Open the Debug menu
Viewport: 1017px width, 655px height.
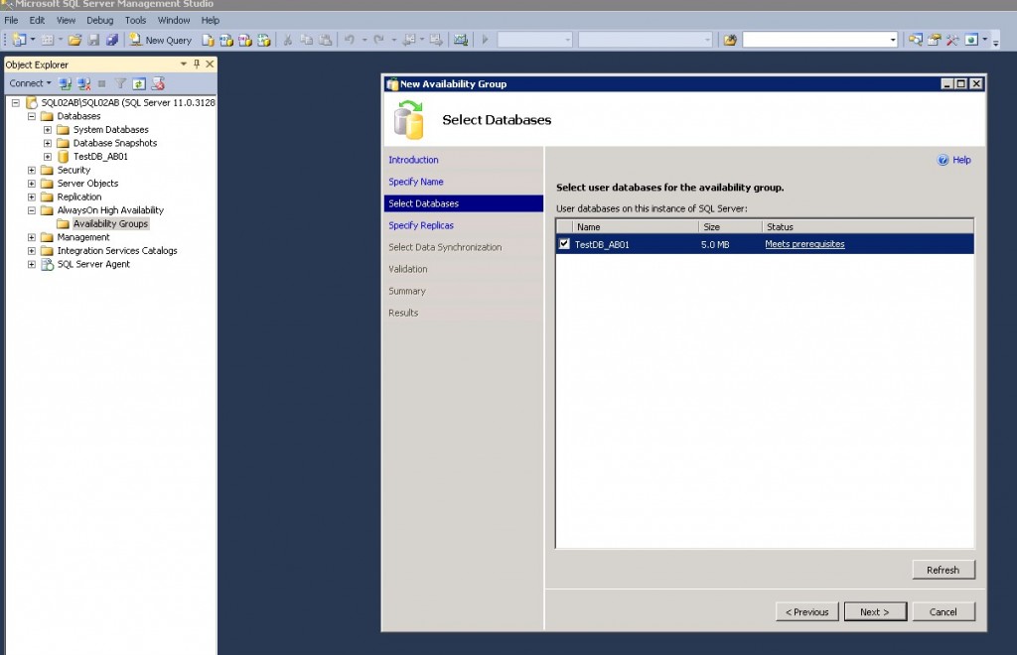[99, 20]
